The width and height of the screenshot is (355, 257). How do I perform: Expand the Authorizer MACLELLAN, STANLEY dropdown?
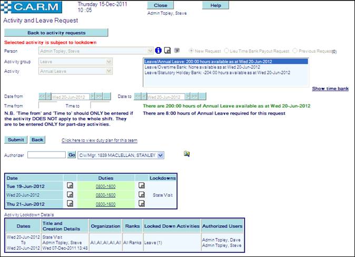click(161, 155)
